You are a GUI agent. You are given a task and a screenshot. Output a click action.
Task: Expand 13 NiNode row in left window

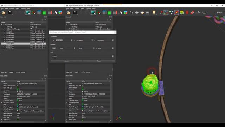[x=4, y=31]
